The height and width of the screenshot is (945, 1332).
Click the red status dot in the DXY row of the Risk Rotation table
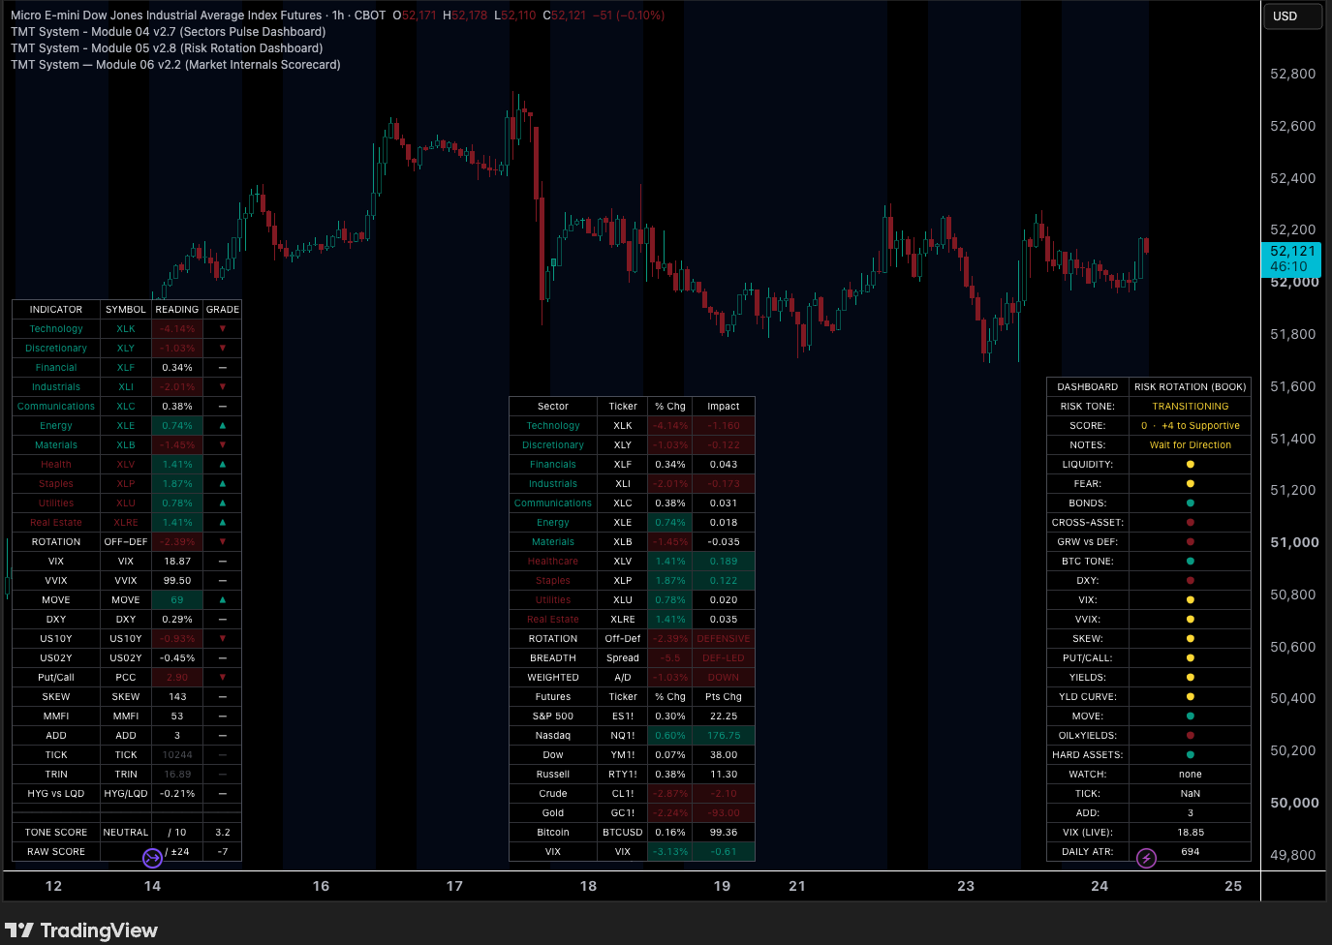tap(1191, 581)
